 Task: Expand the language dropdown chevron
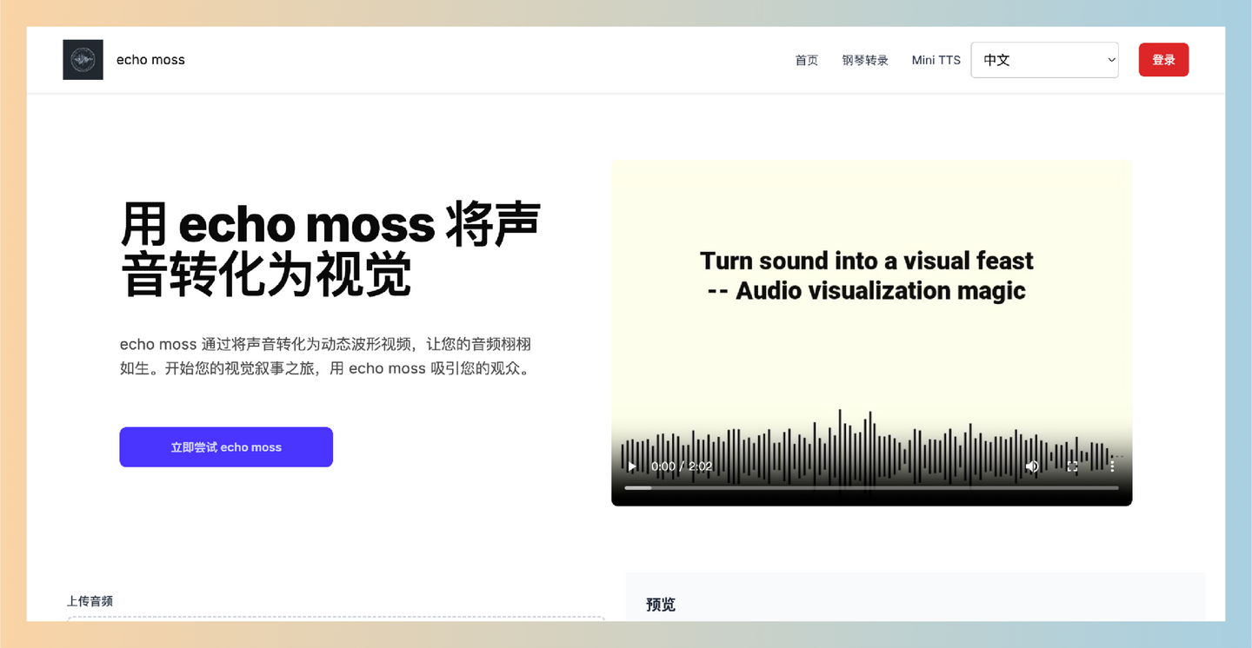tap(1110, 60)
